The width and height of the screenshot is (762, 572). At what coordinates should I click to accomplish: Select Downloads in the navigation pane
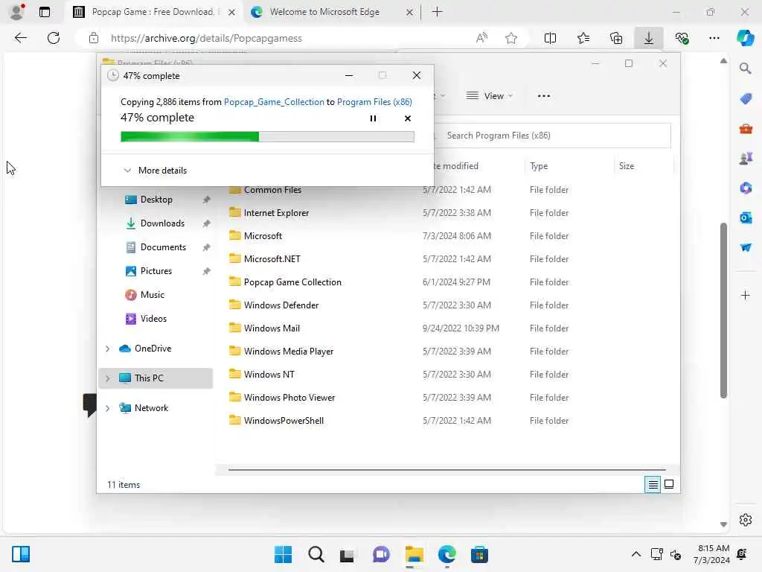[x=161, y=223]
